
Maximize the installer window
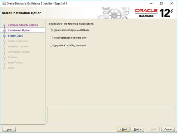click(161, 4)
